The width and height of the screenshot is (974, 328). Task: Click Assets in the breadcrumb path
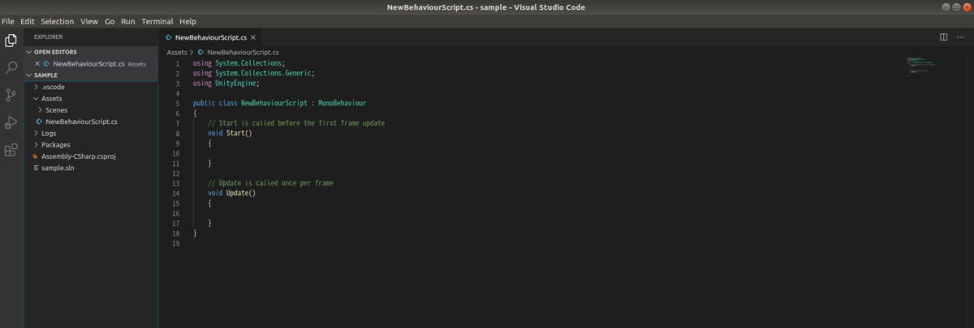pos(176,52)
